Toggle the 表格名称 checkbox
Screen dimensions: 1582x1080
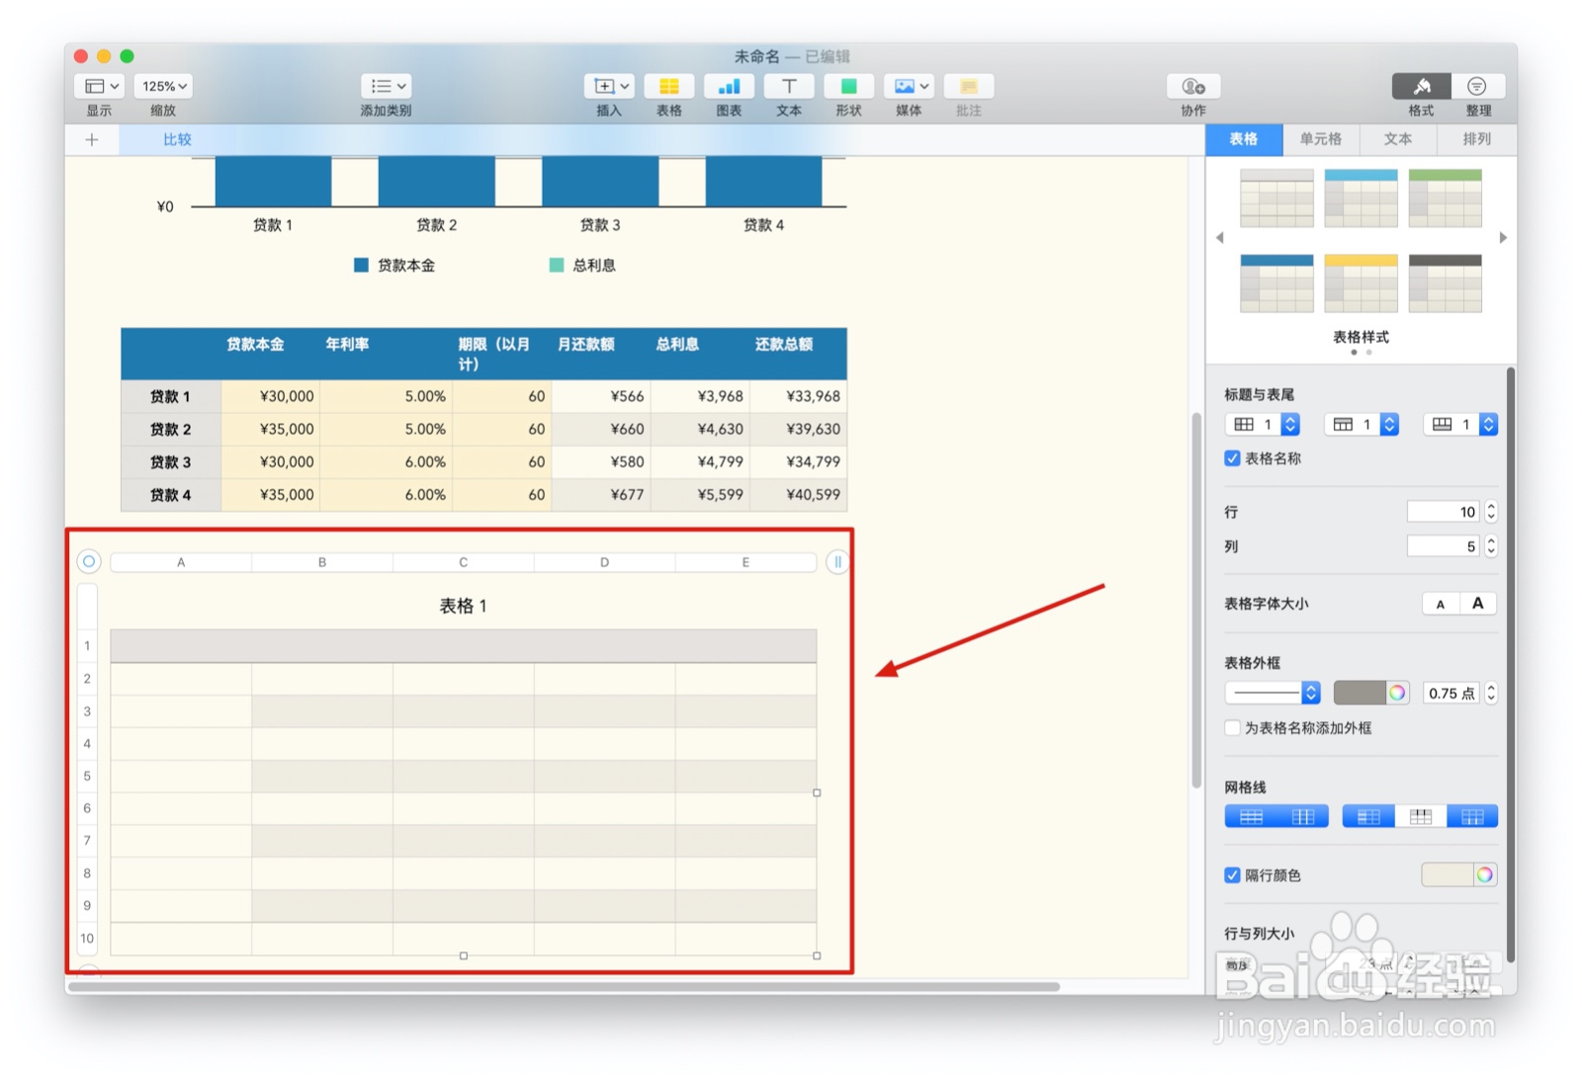(x=1232, y=458)
